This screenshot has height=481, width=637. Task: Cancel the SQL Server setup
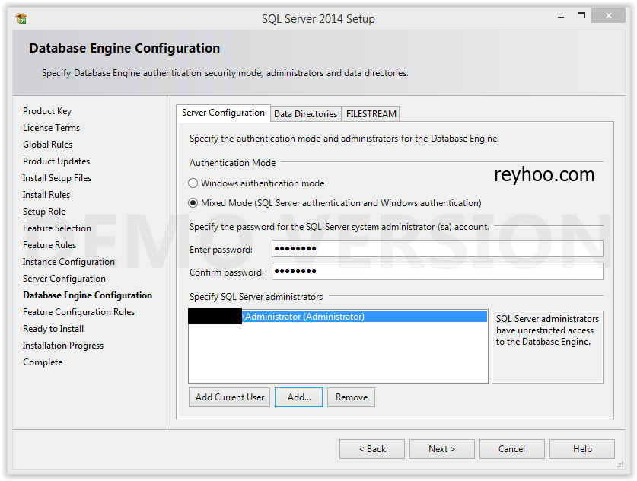[512, 449]
